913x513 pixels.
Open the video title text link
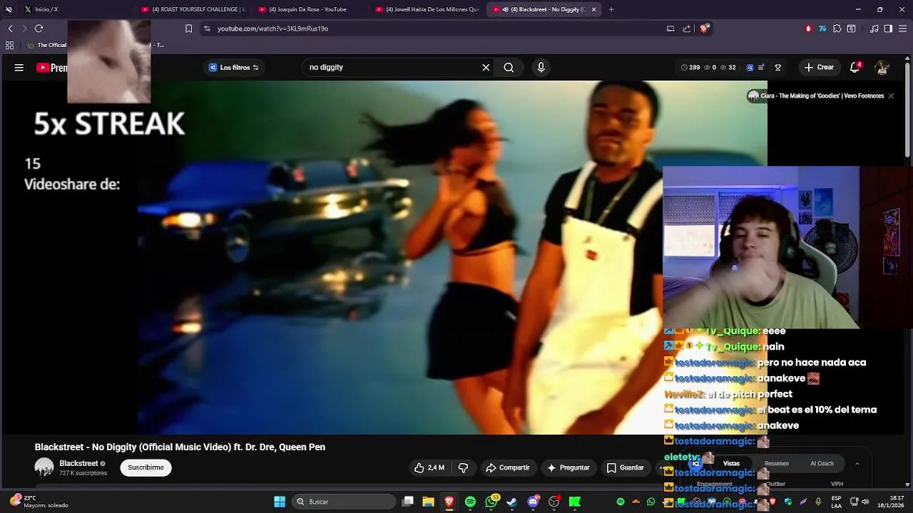pos(180,447)
